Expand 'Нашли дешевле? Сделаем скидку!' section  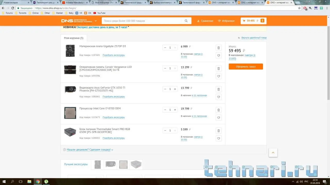click(x=88, y=150)
